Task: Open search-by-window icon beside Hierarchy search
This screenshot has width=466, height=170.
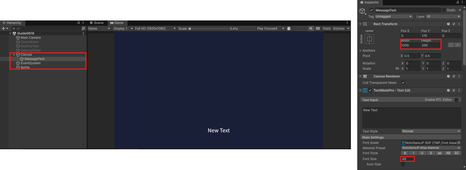Action: click(83, 28)
